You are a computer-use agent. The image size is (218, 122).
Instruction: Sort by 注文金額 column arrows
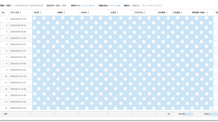click(182, 13)
